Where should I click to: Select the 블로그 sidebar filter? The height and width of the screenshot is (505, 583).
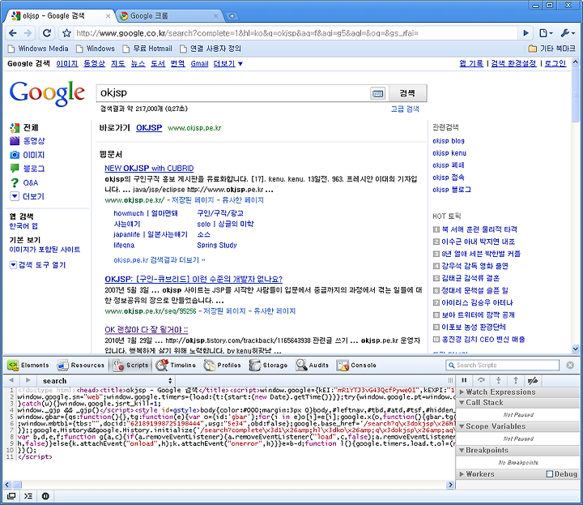28,169
